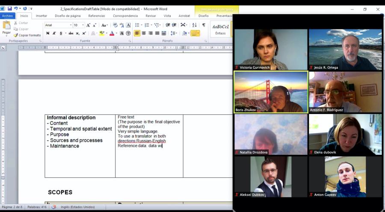Shrink font size with the smaller A icon
This screenshot has height=212, width=385.
[95, 25]
